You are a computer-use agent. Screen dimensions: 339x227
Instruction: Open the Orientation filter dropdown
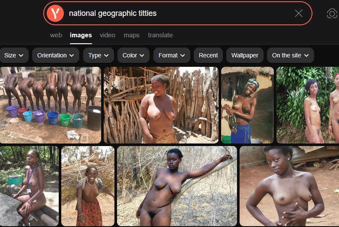[x=56, y=55]
